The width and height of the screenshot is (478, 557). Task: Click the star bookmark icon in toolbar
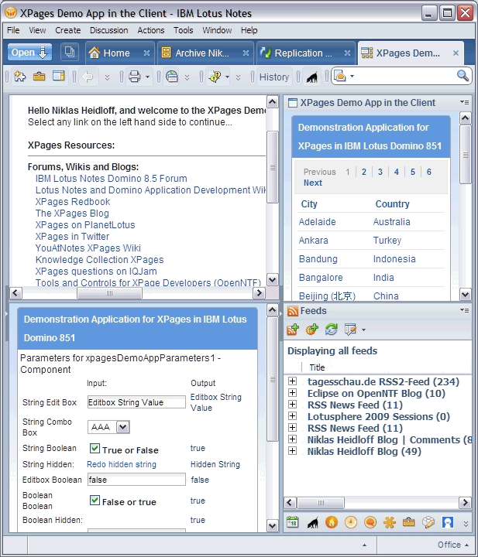19,77
